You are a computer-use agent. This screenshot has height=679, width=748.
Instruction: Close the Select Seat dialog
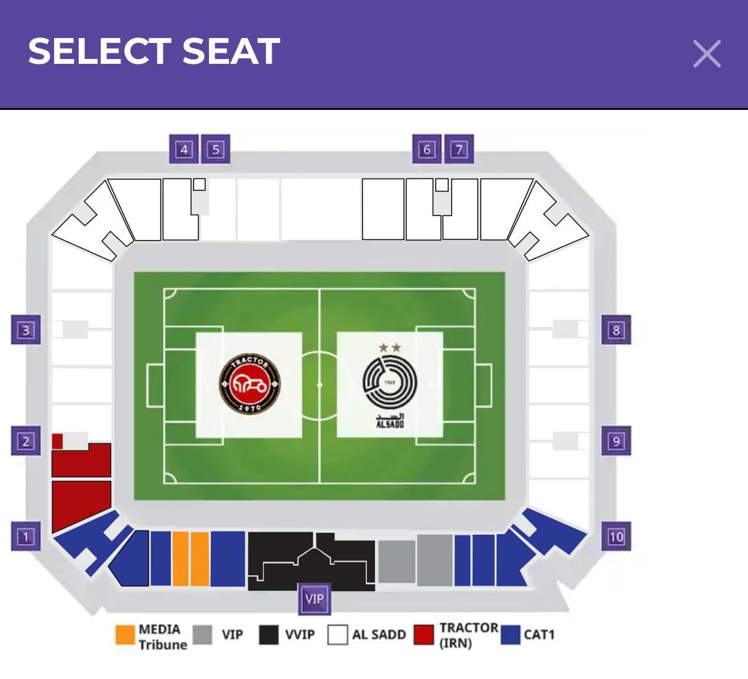coord(706,54)
